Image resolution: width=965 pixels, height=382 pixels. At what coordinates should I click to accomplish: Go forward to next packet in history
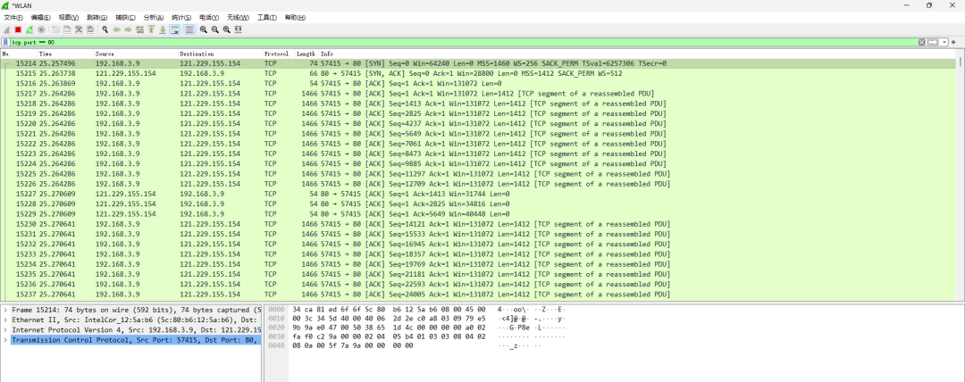[x=128, y=29]
